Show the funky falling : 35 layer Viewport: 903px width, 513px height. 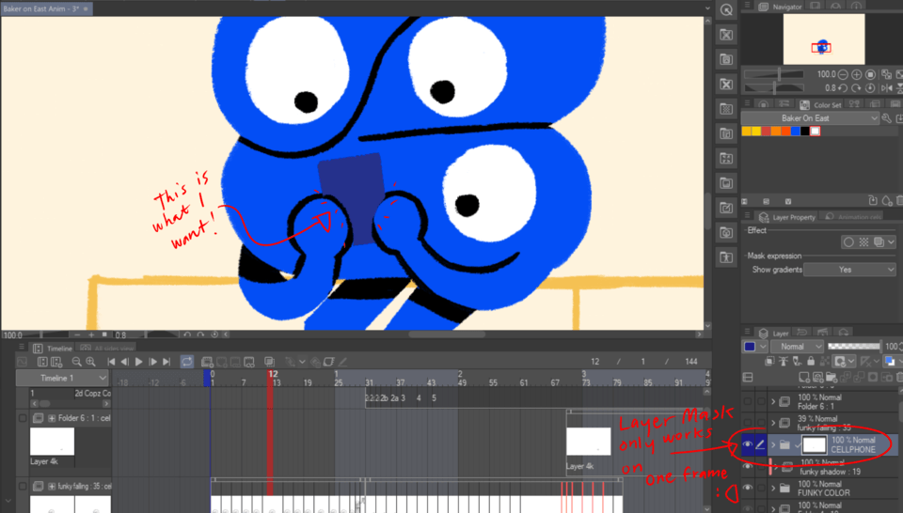point(748,423)
